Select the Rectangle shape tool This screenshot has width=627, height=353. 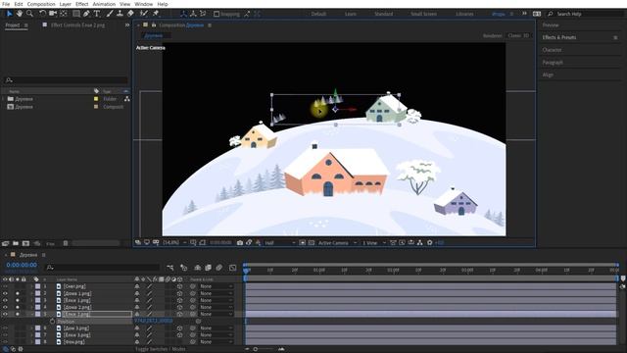click(x=76, y=14)
